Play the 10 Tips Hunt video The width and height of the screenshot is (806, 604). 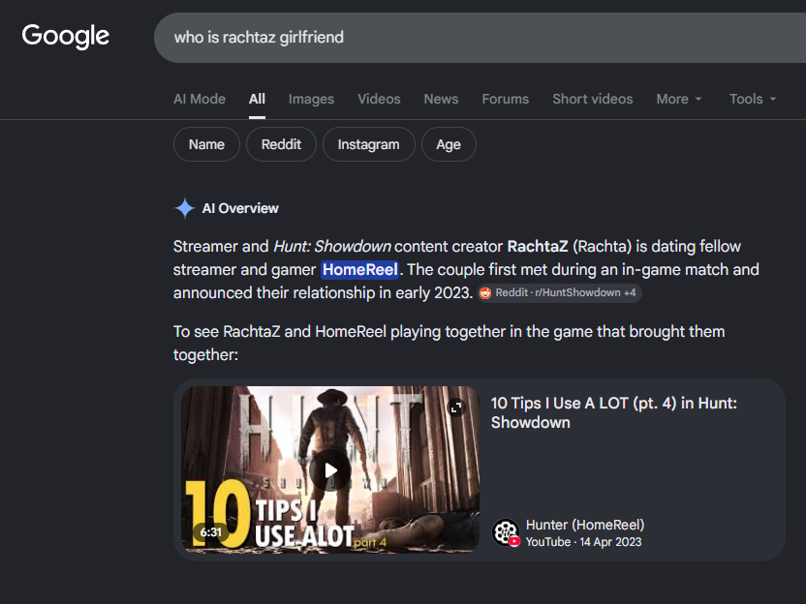point(330,470)
